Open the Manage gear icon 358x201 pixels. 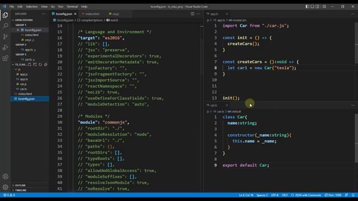5,187
